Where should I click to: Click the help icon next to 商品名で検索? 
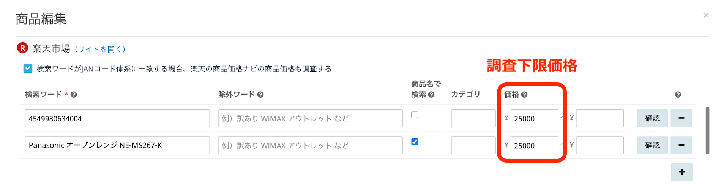point(431,95)
